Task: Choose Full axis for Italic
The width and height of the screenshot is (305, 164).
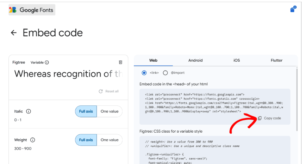Action: 86,111
